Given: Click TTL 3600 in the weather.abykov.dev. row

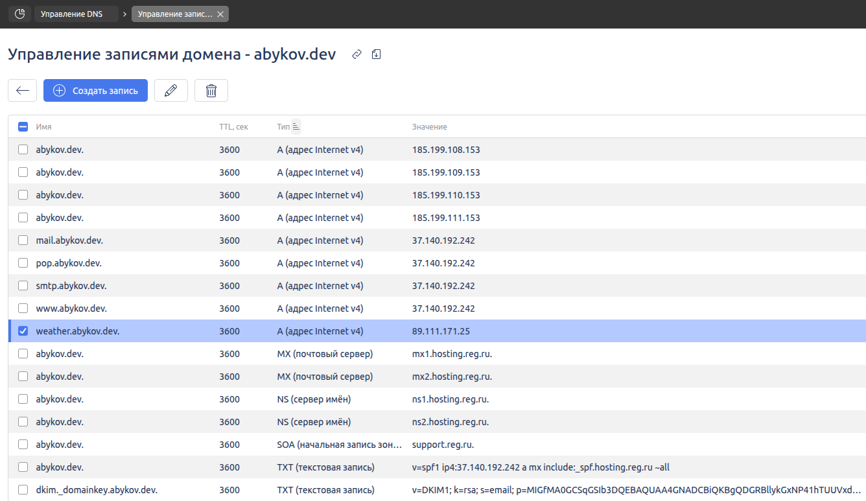Looking at the screenshot, I should [x=229, y=331].
